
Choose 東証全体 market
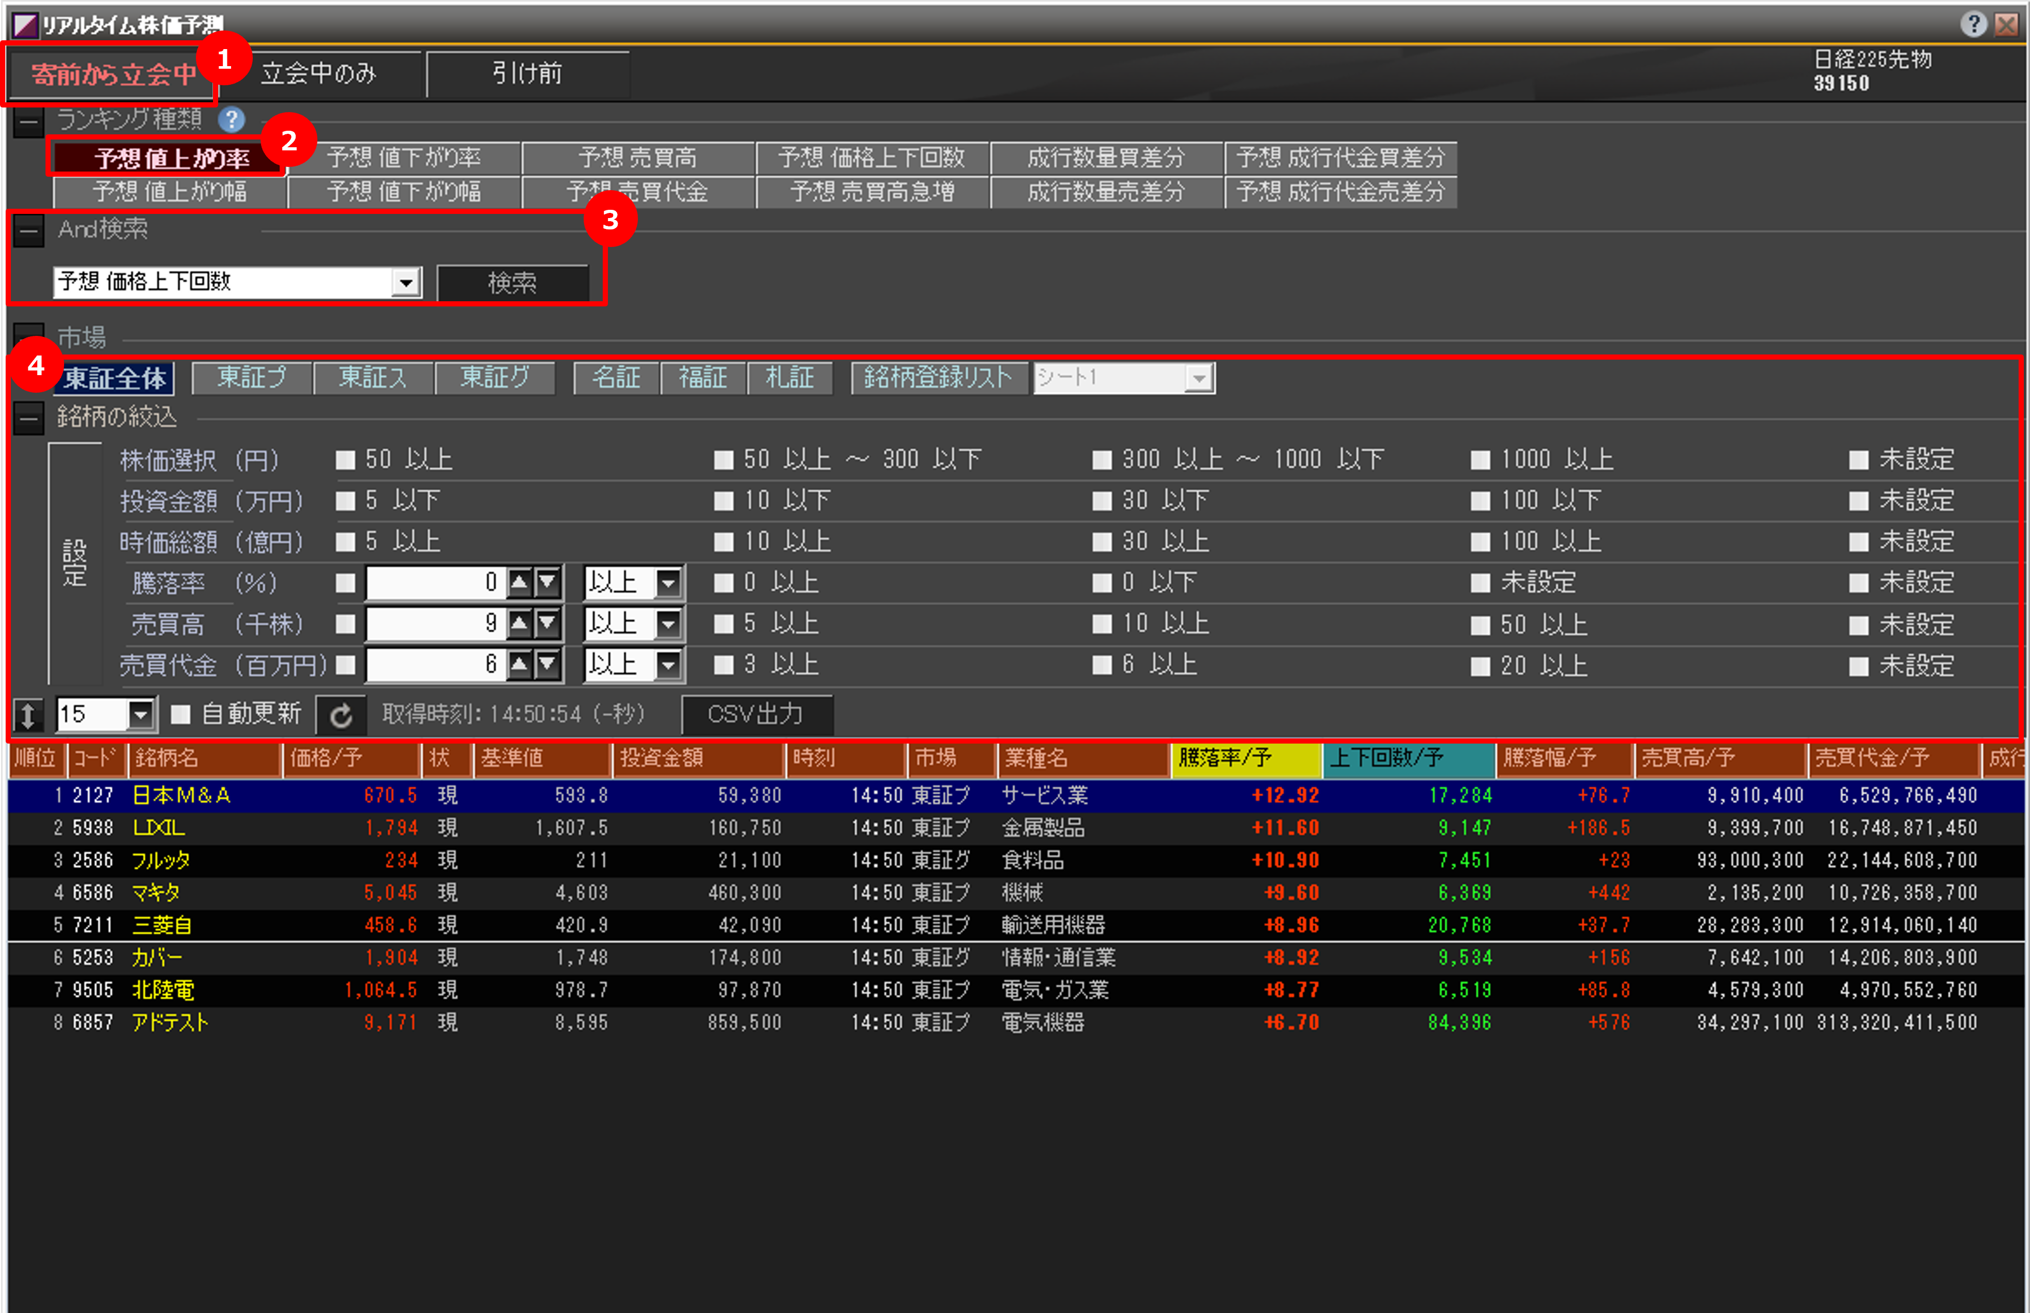(114, 378)
